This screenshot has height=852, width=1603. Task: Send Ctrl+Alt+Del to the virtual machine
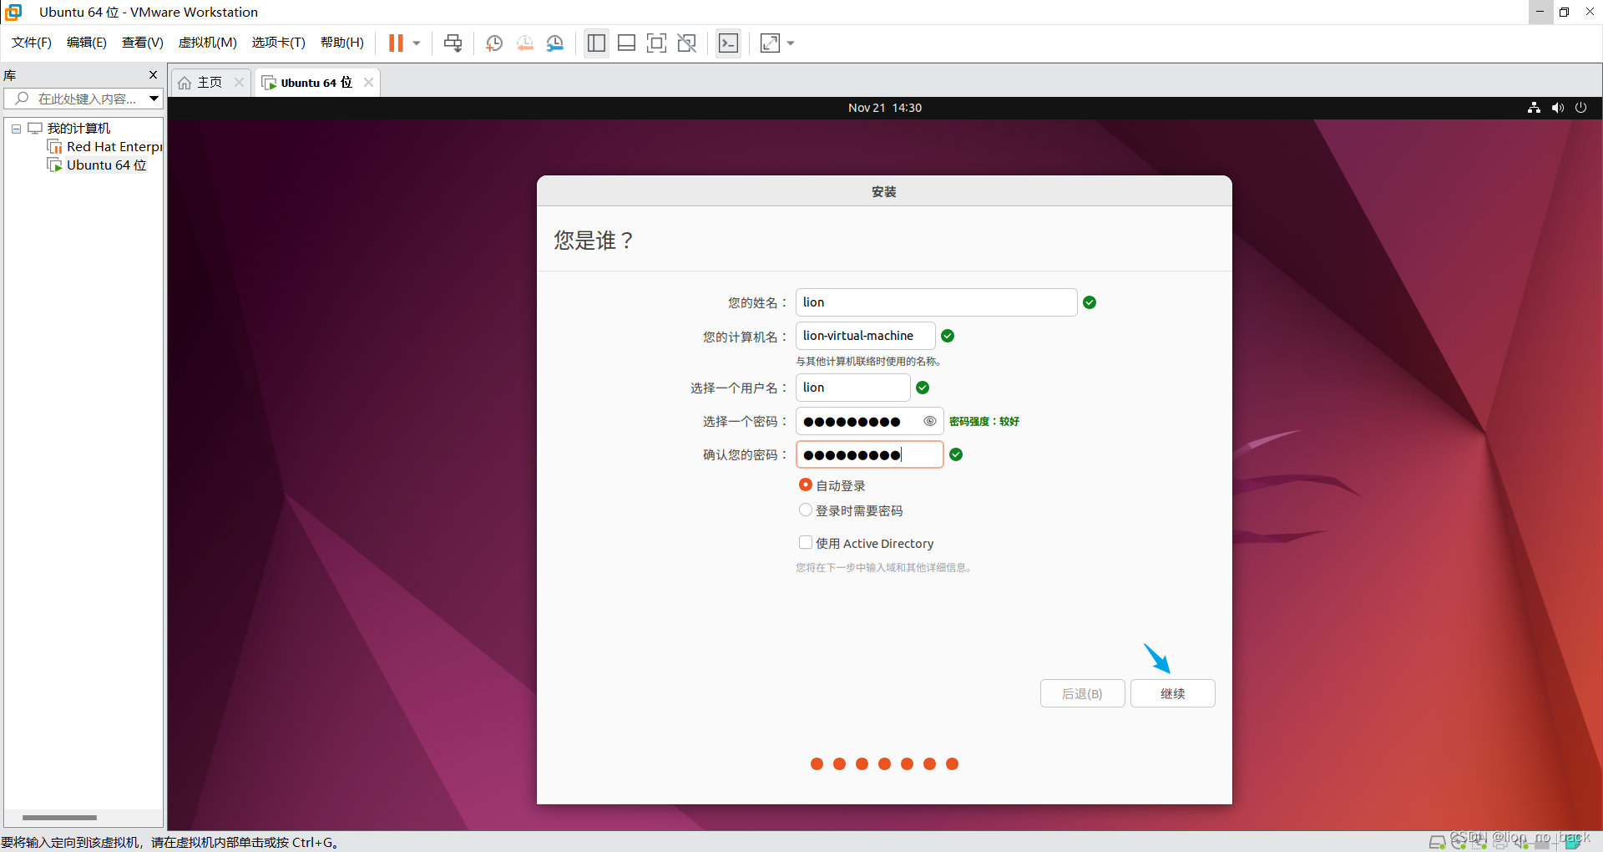(x=453, y=43)
